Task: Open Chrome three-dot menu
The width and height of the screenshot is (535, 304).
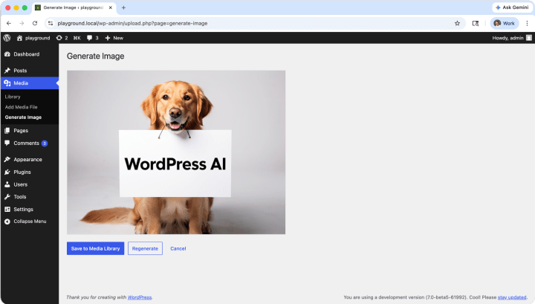Action: coord(527,23)
